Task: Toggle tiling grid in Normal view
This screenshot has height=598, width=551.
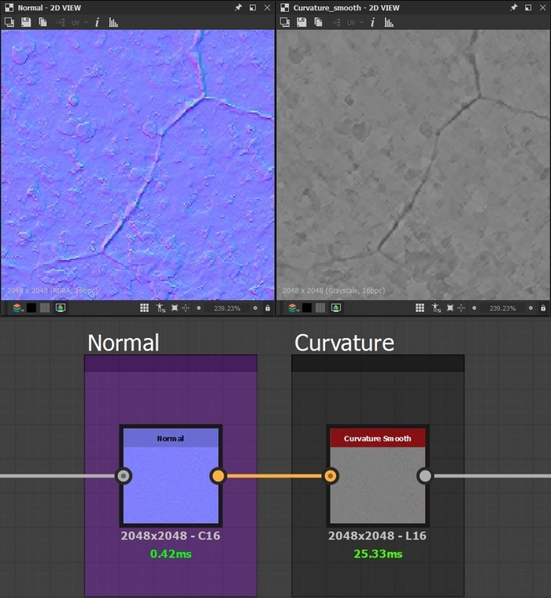Action: tap(144, 308)
